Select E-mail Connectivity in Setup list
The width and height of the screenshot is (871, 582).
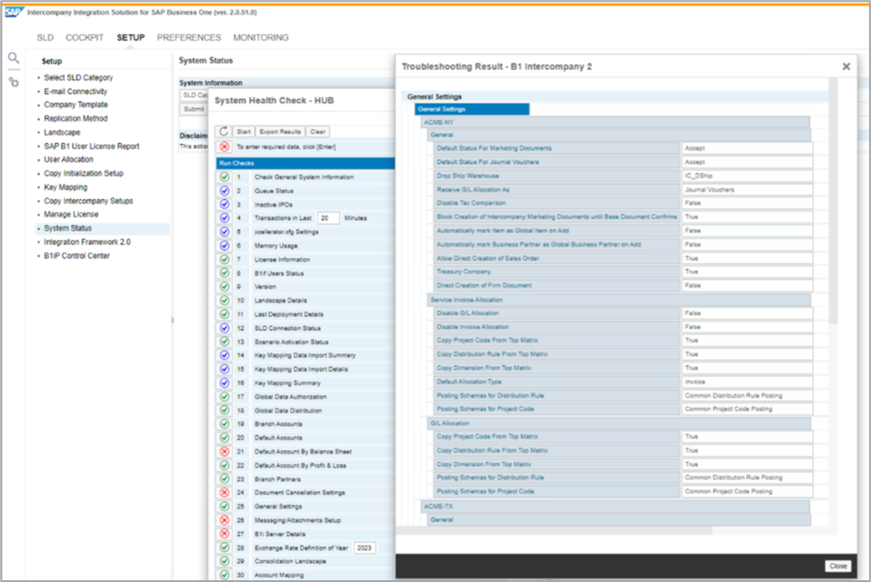pos(76,92)
